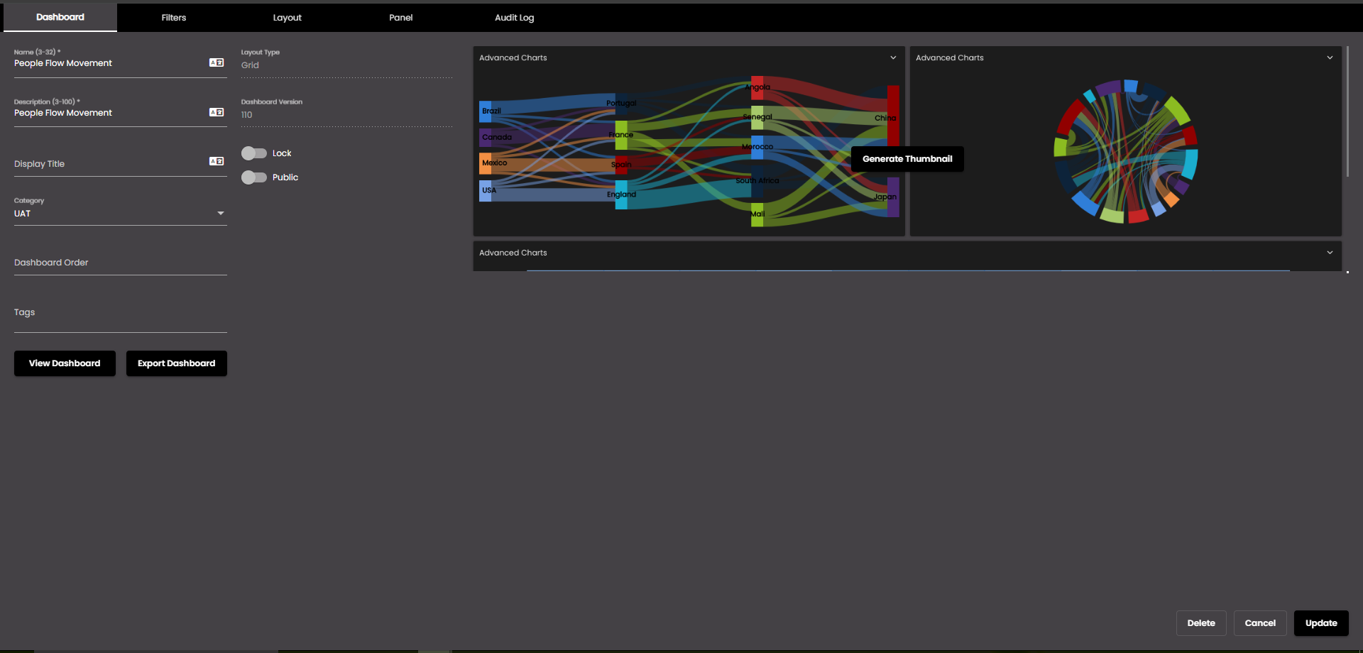Open the Layout tab
The height and width of the screenshot is (653, 1363).
(x=288, y=17)
